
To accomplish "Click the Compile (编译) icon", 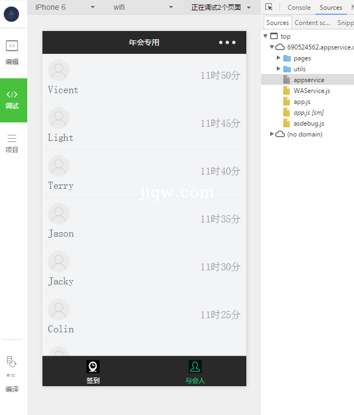I will (11, 361).
